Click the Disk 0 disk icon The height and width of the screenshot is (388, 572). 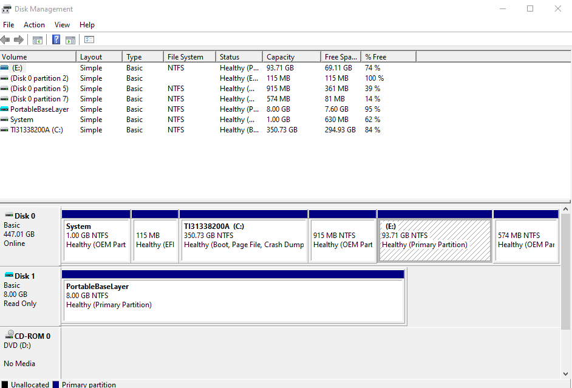[9, 216]
